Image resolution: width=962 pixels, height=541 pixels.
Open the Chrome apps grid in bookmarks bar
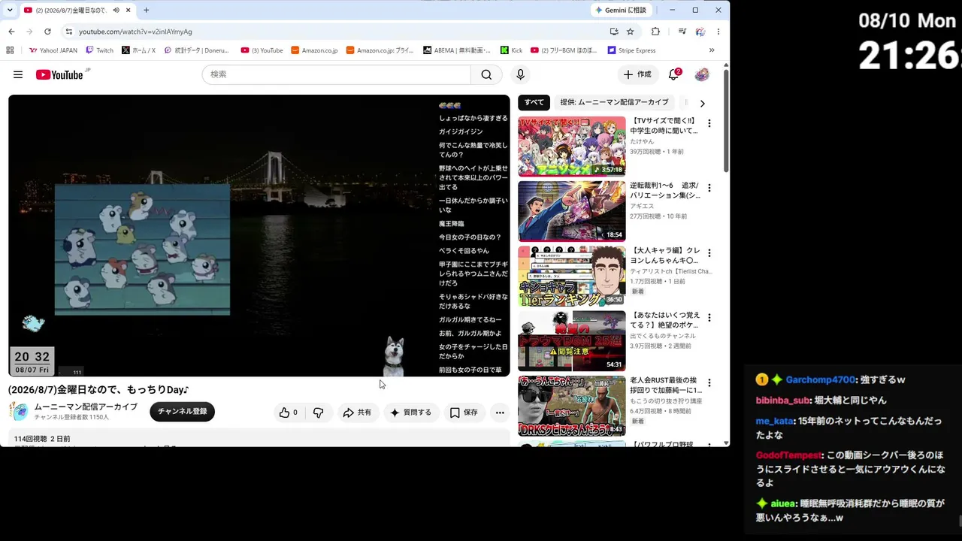coord(10,50)
